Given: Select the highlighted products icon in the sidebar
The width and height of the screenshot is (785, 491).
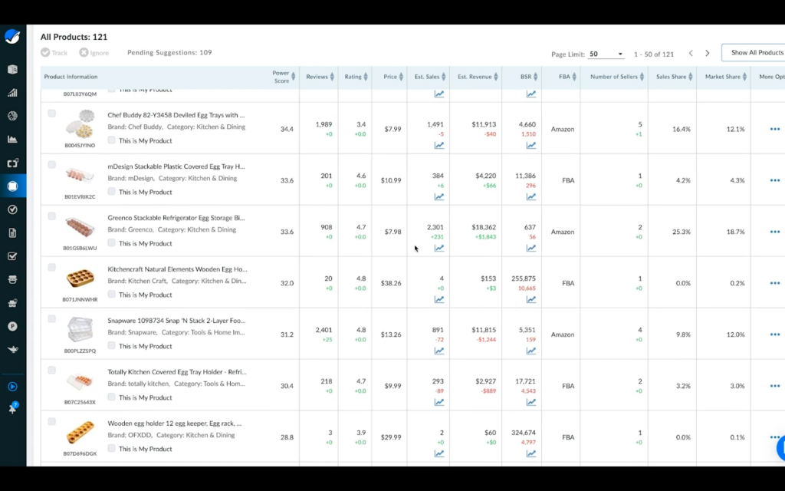Looking at the screenshot, I should (x=12, y=186).
